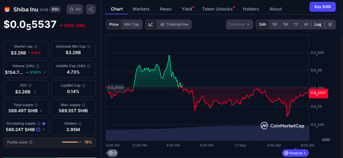Click the verified badge on Circulating supply
The width and height of the screenshot is (343, 158).
pos(44,124)
